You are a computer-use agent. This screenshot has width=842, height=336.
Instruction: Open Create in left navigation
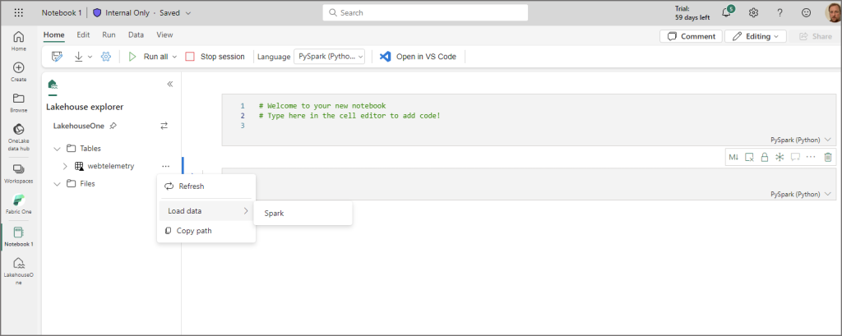[x=18, y=72]
